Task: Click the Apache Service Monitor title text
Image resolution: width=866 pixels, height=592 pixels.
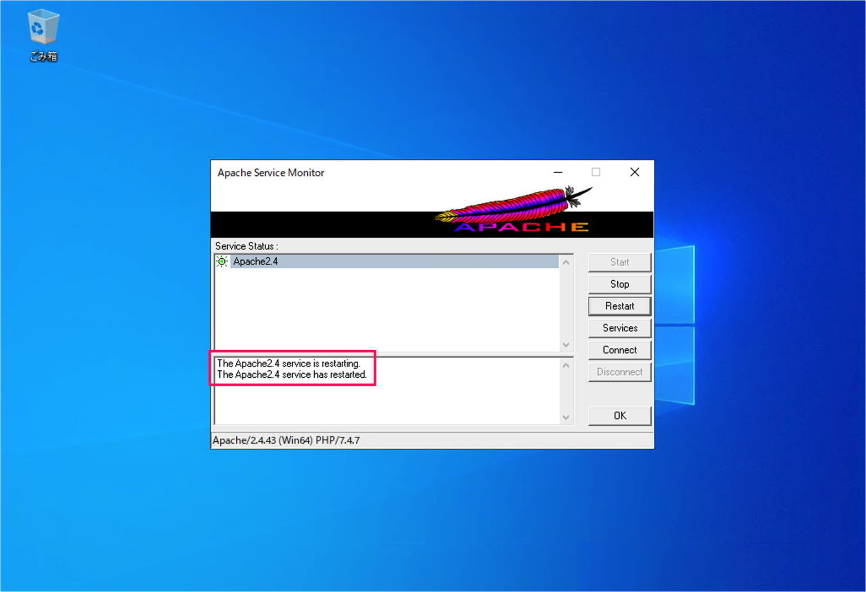Action: [x=271, y=173]
